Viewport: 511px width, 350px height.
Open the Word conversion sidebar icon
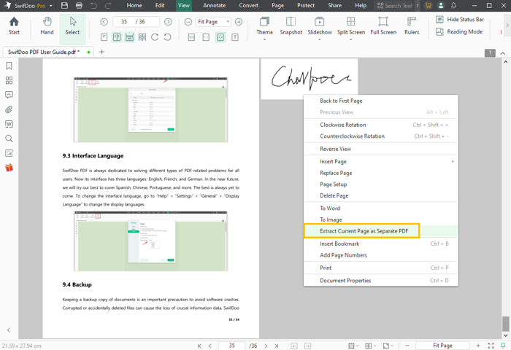click(9, 124)
